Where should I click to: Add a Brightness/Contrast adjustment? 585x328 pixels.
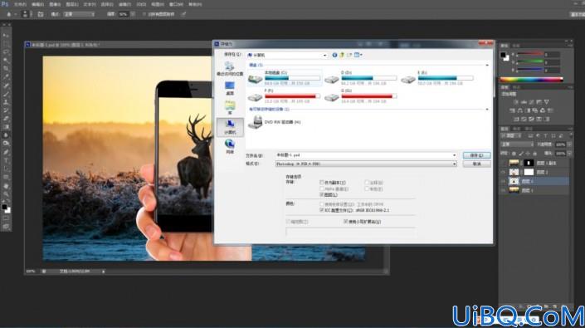(516, 101)
